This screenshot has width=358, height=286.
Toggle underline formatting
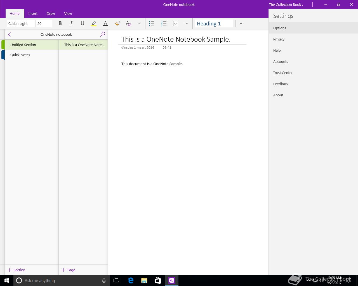tap(82, 23)
